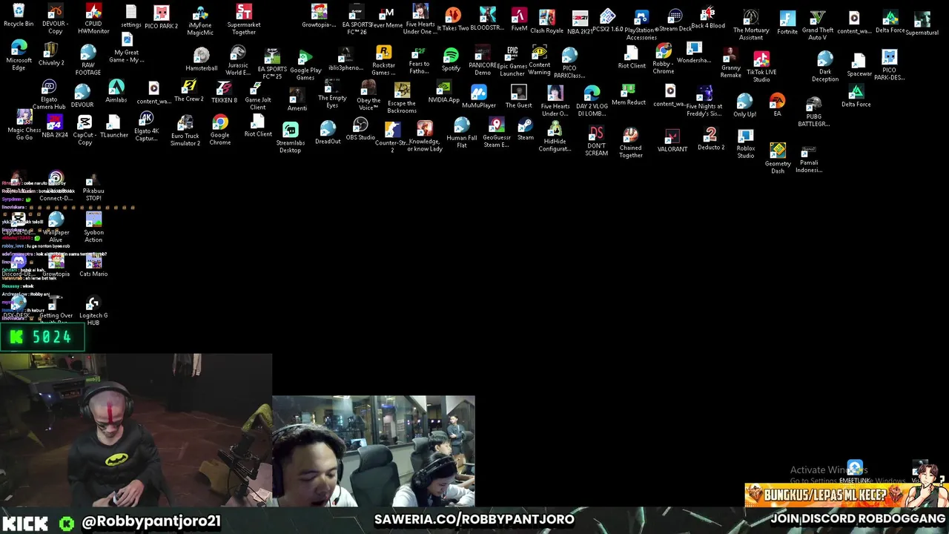This screenshot has height=534, width=949.
Task: Select the Batman shirt webcam feed
Action: pos(136,430)
